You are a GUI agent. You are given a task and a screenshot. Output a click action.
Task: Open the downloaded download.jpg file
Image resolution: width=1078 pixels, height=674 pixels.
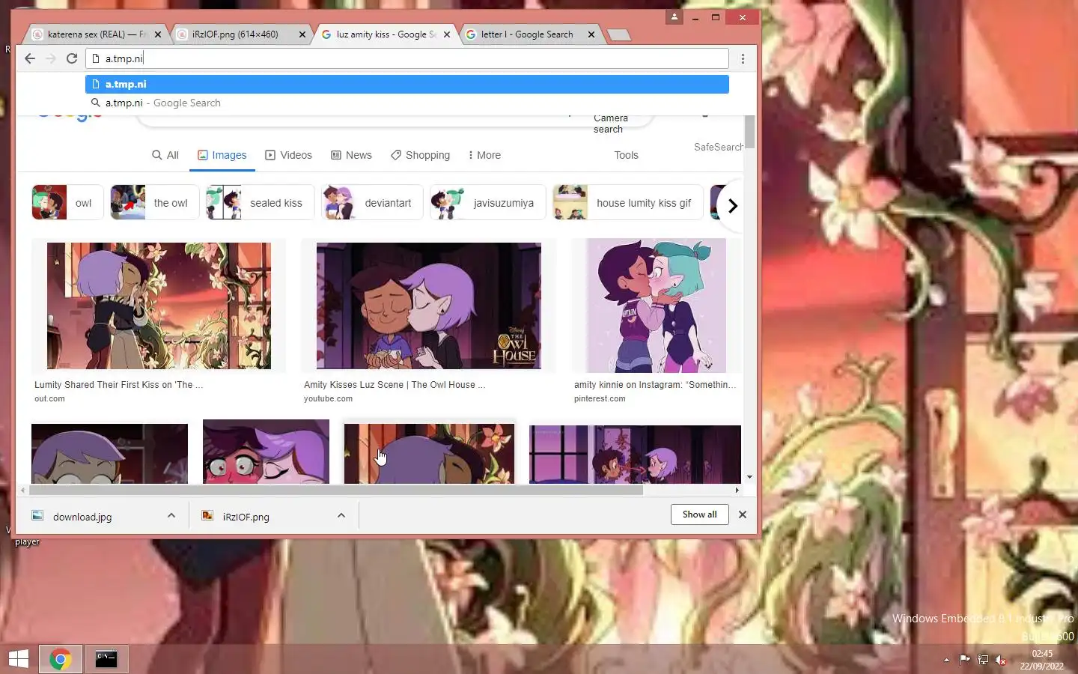pyautogui.click(x=82, y=517)
